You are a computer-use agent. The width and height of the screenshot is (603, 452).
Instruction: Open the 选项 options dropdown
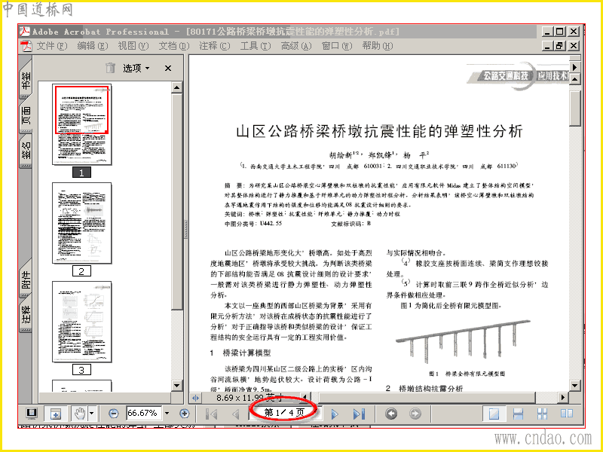(x=136, y=68)
